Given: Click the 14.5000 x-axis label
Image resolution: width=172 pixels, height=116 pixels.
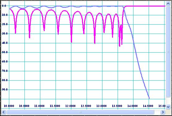Looking at the screenshot, I should click(148, 106).
